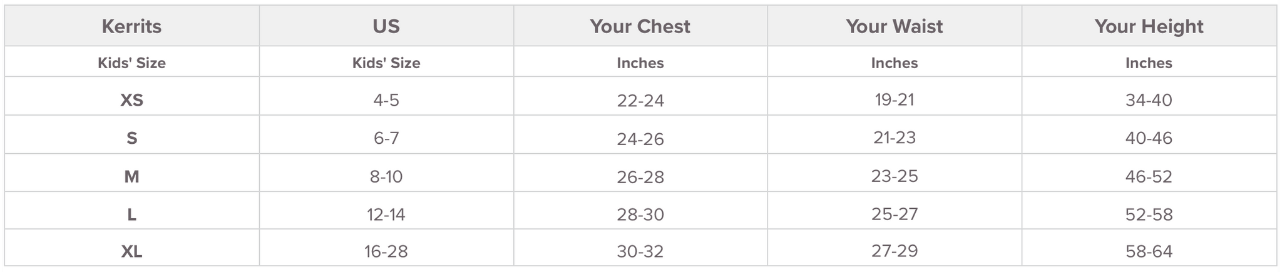Click chest measurement 22-24 cell
The height and width of the screenshot is (272, 1282).
[x=640, y=100]
